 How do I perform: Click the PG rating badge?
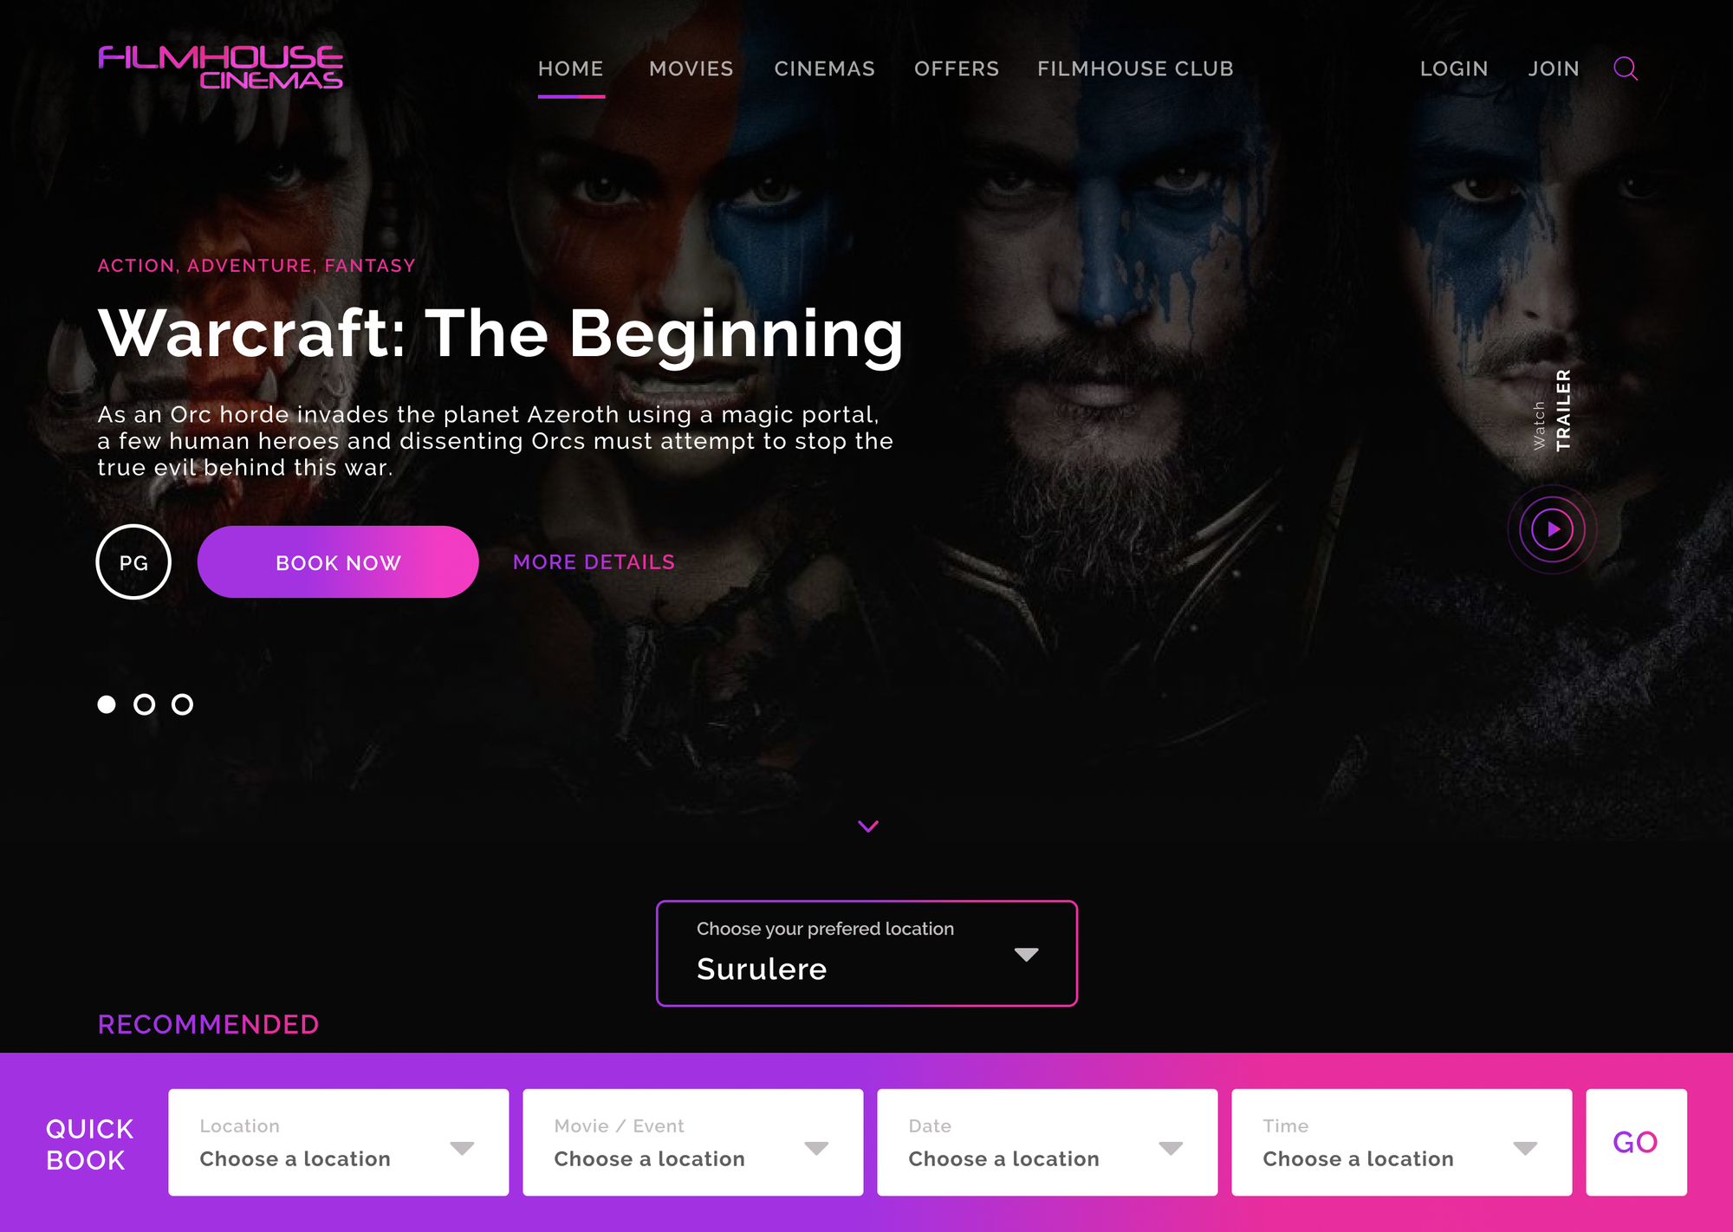click(x=133, y=562)
